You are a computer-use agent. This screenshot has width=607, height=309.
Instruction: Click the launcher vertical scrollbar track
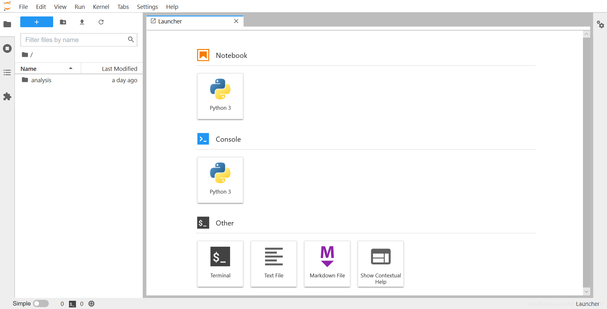586,163
